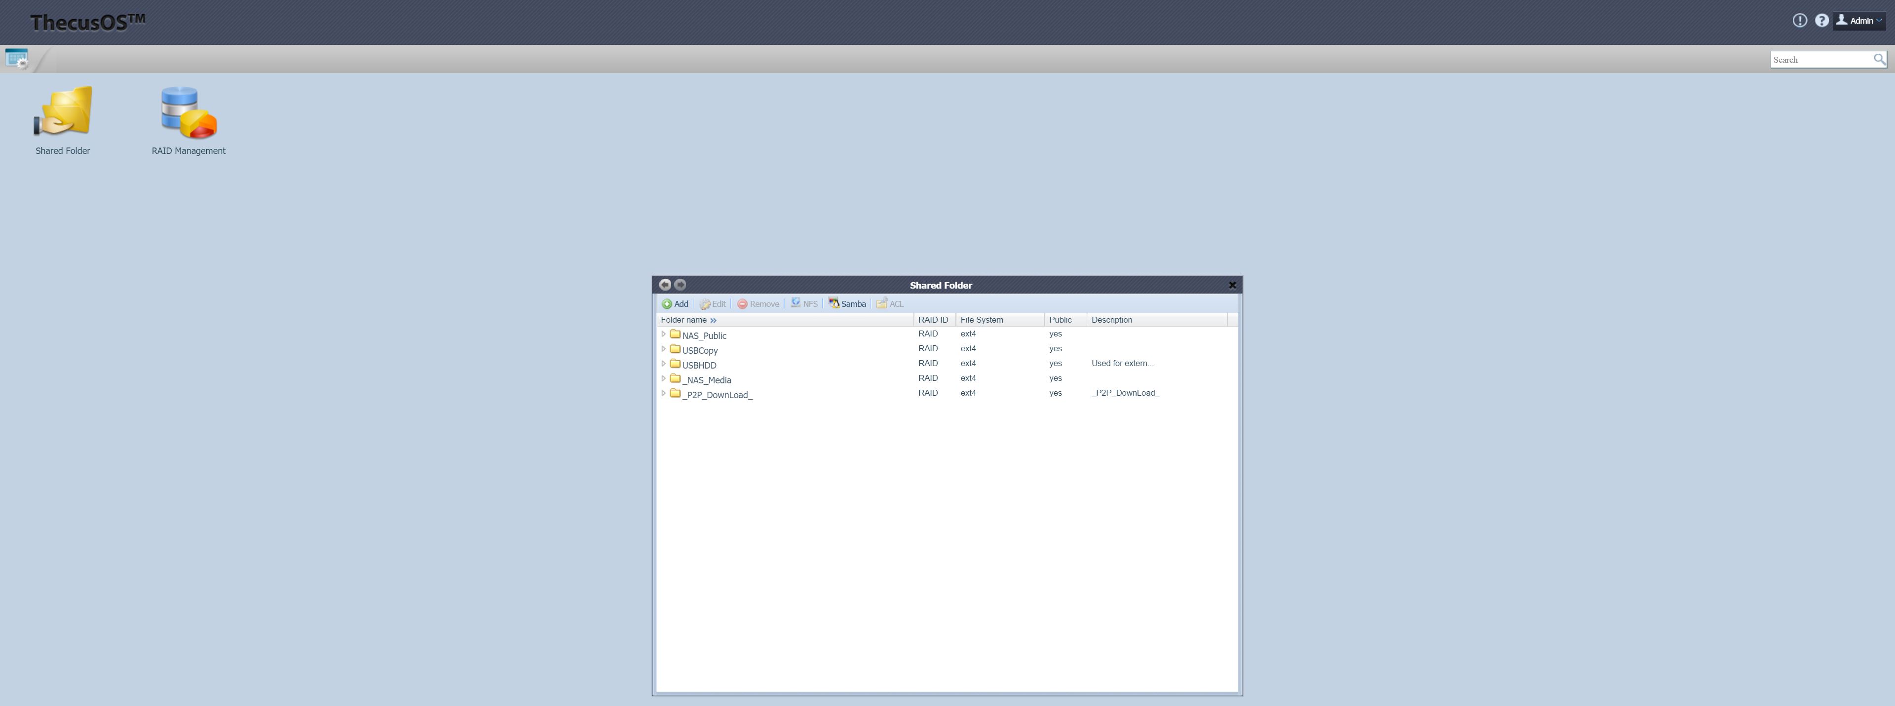This screenshot has width=1895, height=706.
Task: Sort by File System column header
Action: (x=982, y=320)
